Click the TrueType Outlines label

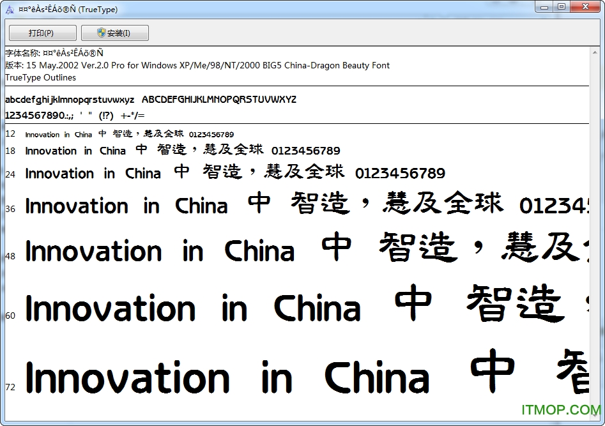pyautogui.click(x=40, y=77)
